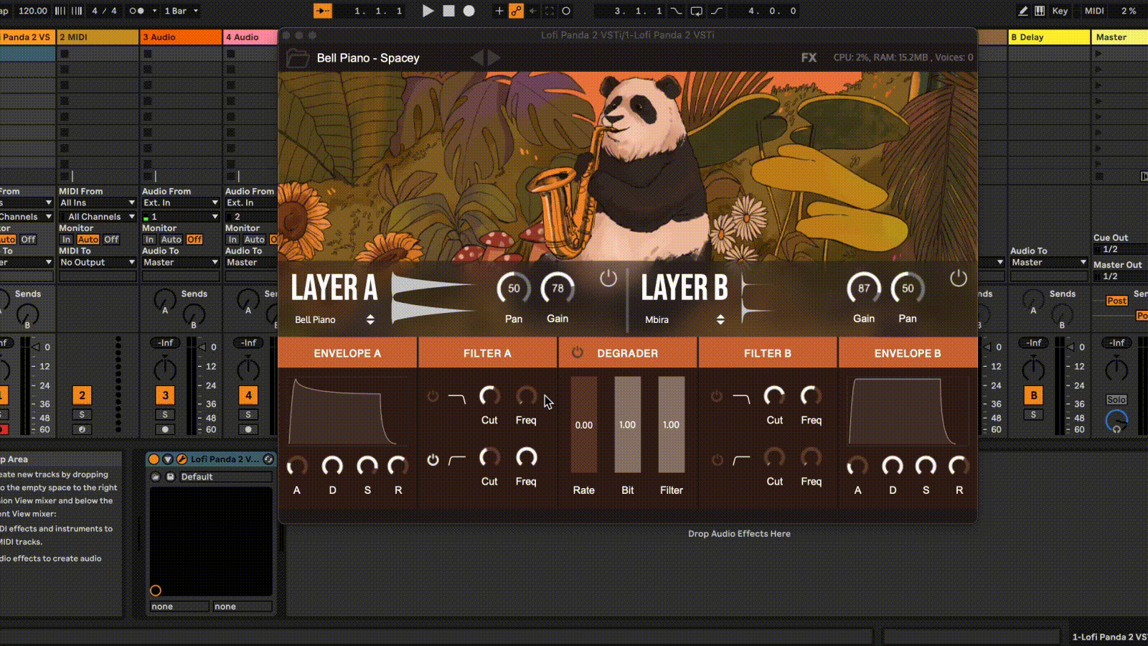Toggle the Draw Mode pencil icon

pyautogui.click(x=1023, y=11)
